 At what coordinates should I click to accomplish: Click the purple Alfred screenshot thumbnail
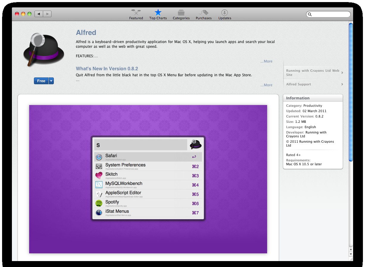coord(148,179)
